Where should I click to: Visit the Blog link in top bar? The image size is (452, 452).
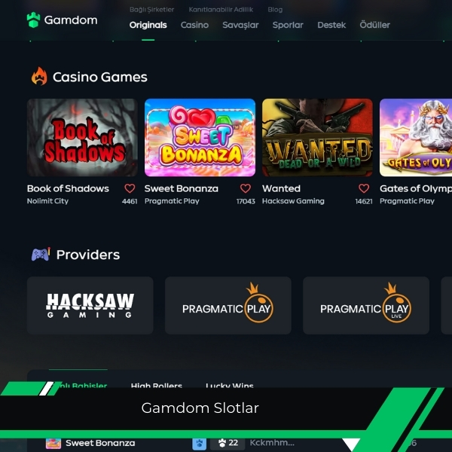275,10
